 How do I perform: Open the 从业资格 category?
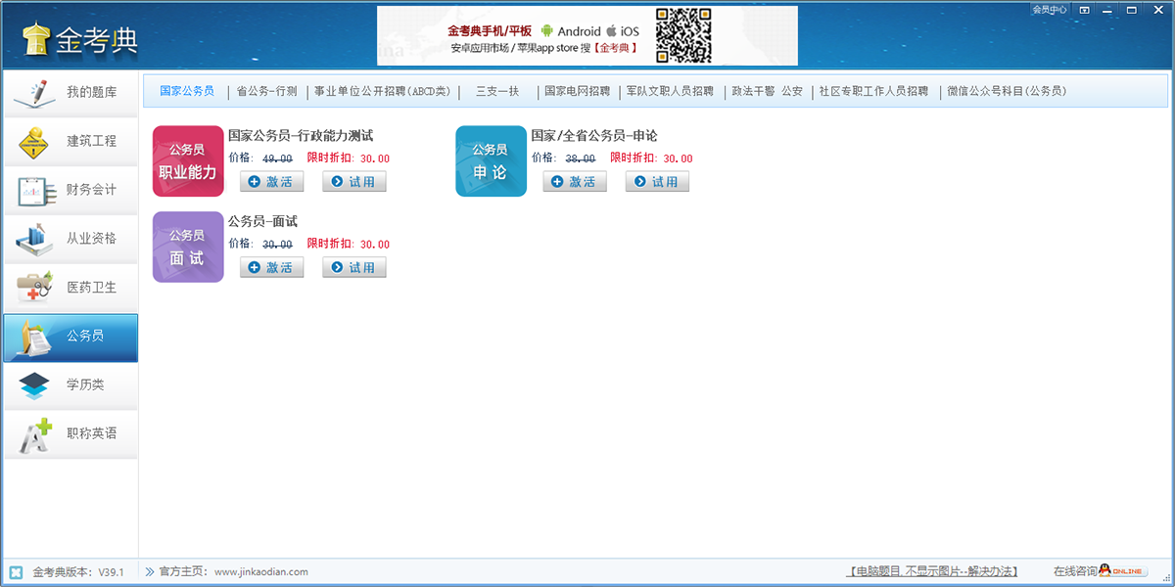pos(70,239)
